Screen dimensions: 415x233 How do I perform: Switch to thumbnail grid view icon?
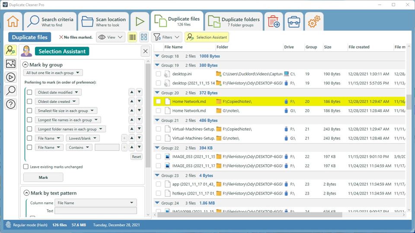(144, 37)
